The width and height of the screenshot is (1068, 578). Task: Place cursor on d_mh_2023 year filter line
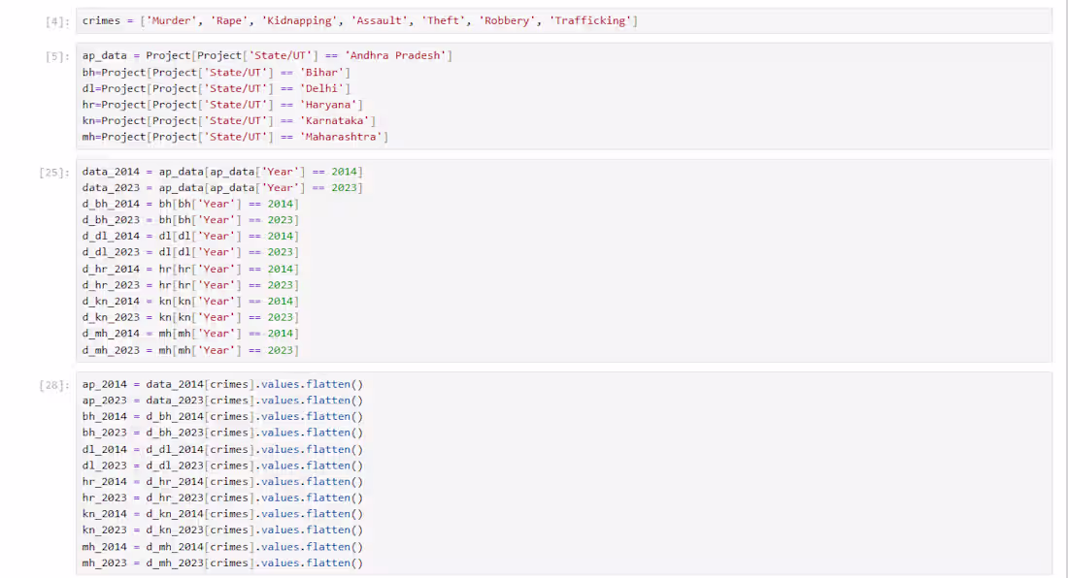click(x=190, y=350)
